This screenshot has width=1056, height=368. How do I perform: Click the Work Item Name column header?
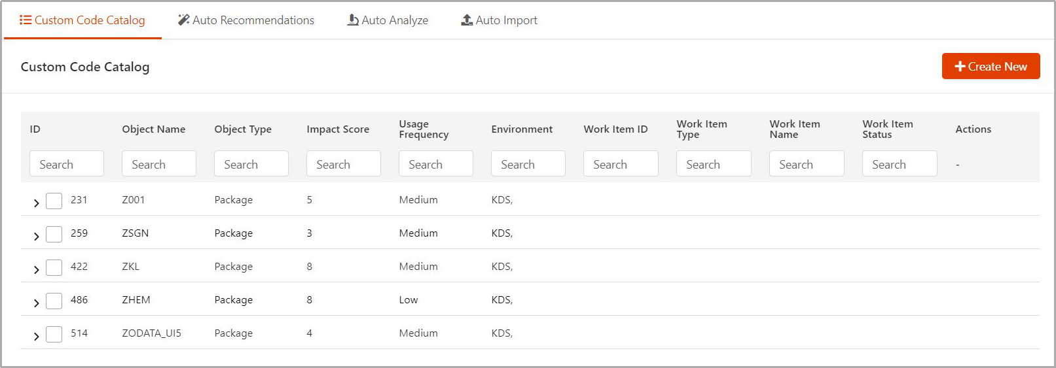[795, 129]
